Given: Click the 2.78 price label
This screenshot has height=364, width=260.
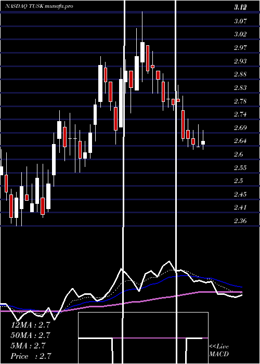Looking at the screenshot, I should [x=240, y=101].
